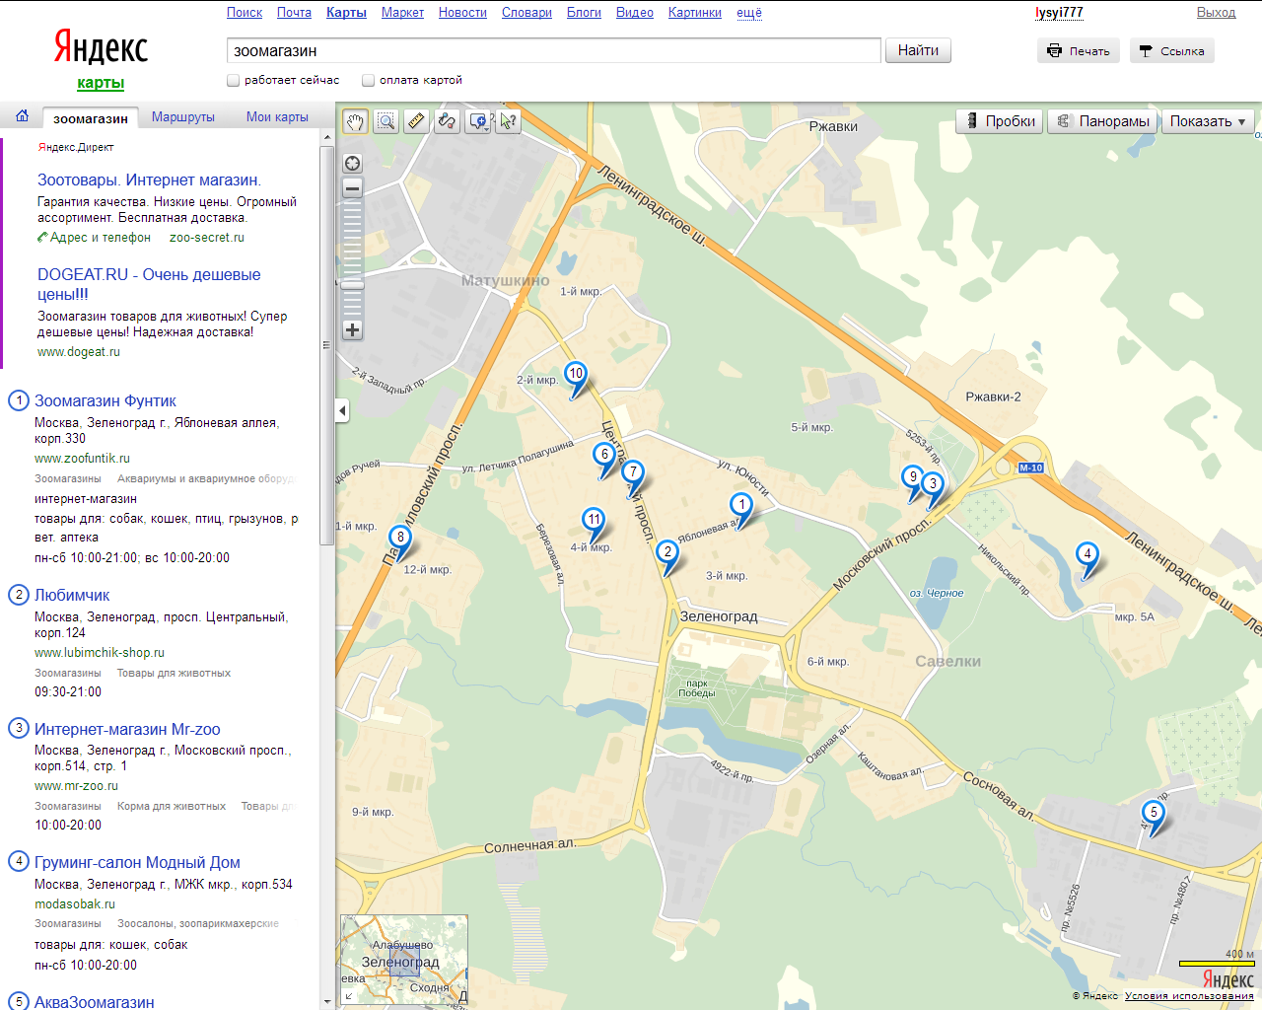
Task: Click map marker number 11
Action: click(x=594, y=520)
